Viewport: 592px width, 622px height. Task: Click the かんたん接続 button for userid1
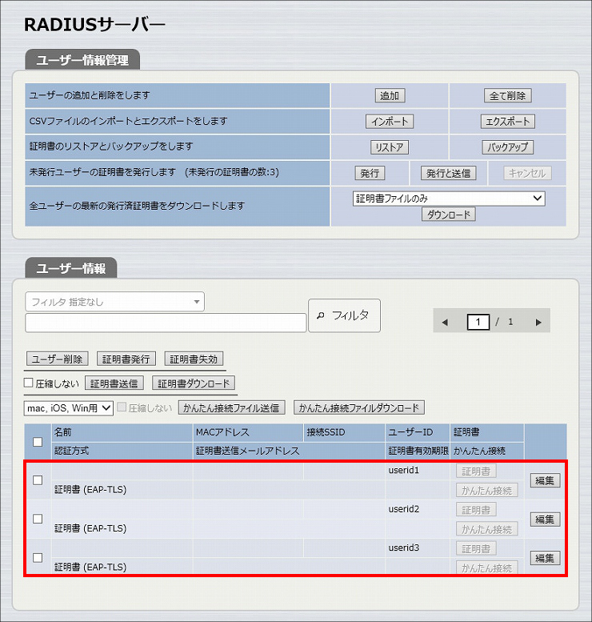(x=487, y=491)
